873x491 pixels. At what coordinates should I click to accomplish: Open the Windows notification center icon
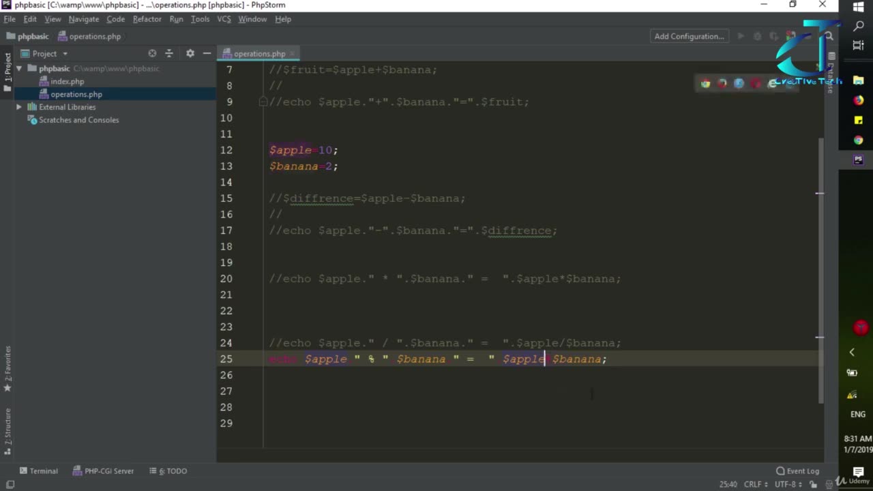coord(859,471)
